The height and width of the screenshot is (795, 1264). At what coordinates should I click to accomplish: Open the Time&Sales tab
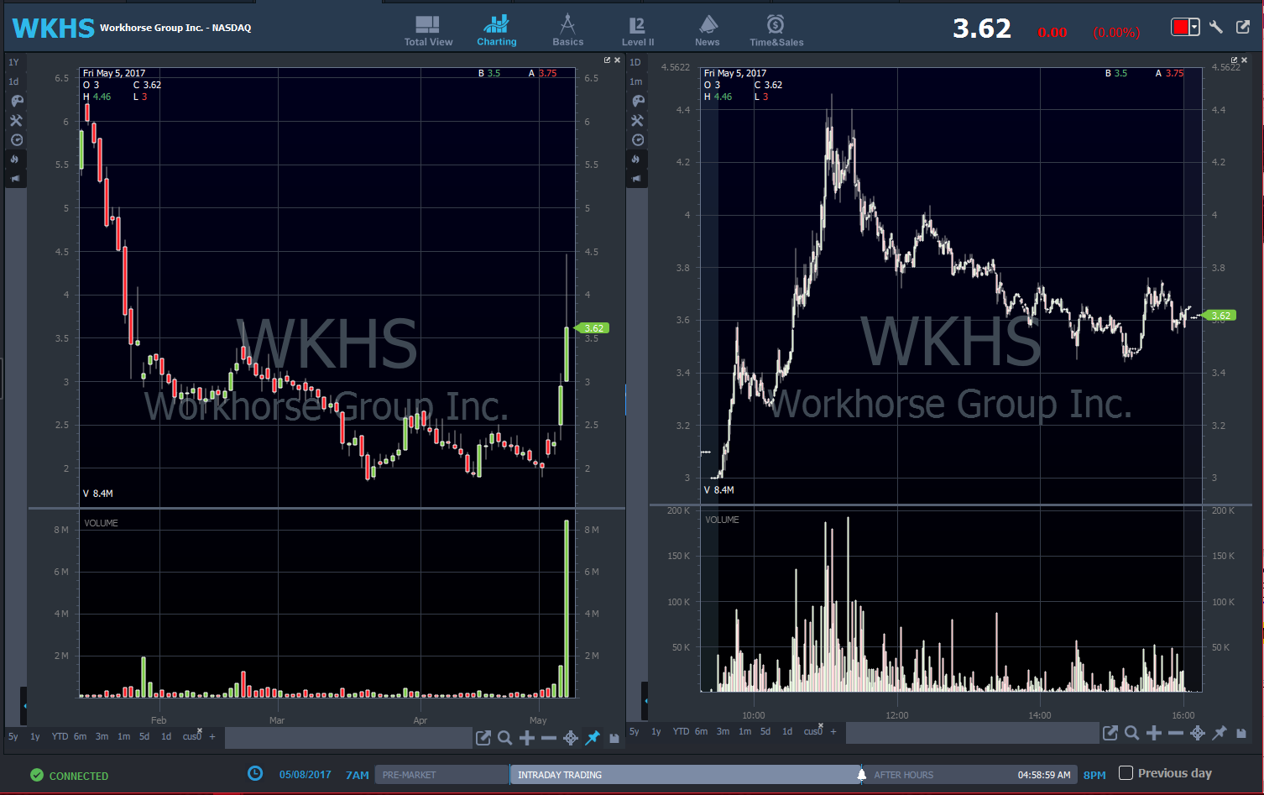[x=776, y=31]
